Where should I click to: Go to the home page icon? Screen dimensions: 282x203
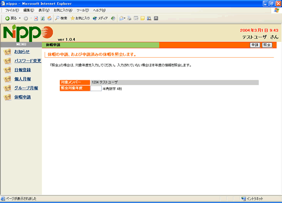50,18
